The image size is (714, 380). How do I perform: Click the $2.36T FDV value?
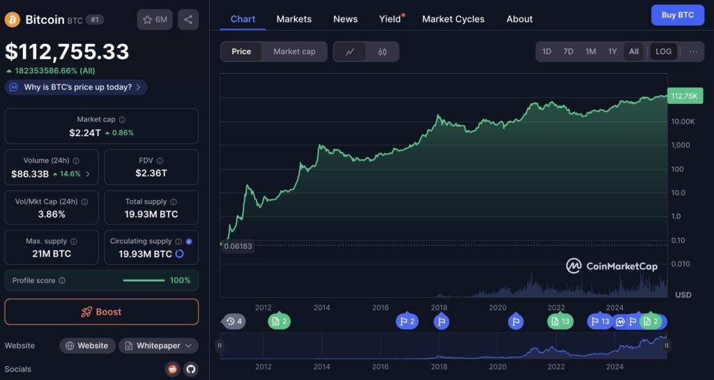(151, 174)
